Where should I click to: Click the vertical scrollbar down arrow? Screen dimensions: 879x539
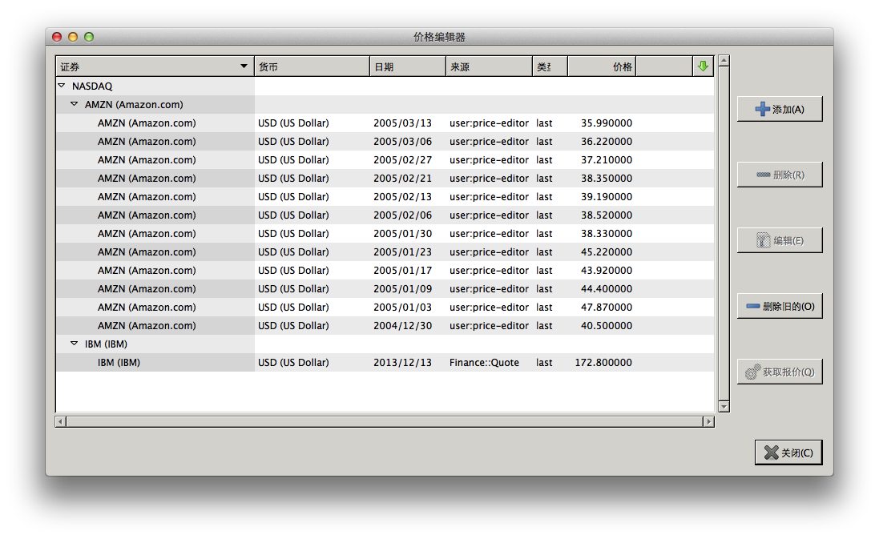724,407
